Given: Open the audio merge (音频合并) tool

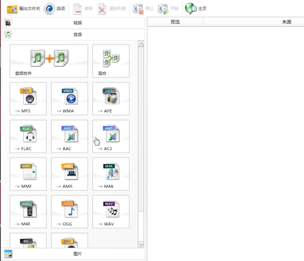Looking at the screenshot, I should [49, 61].
